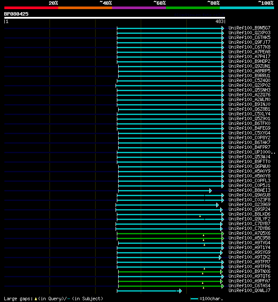Open hit UniRef100_Q2XP03
Image resolution: width=278 pixels, height=302 pixels.
249,33
